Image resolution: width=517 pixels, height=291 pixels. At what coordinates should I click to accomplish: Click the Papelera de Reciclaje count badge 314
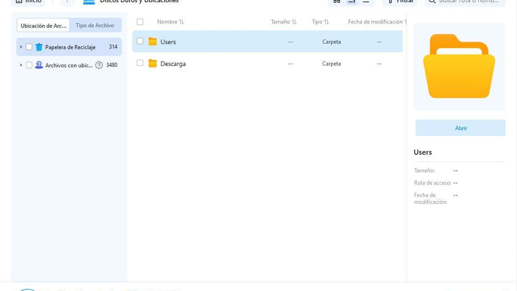(x=113, y=47)
